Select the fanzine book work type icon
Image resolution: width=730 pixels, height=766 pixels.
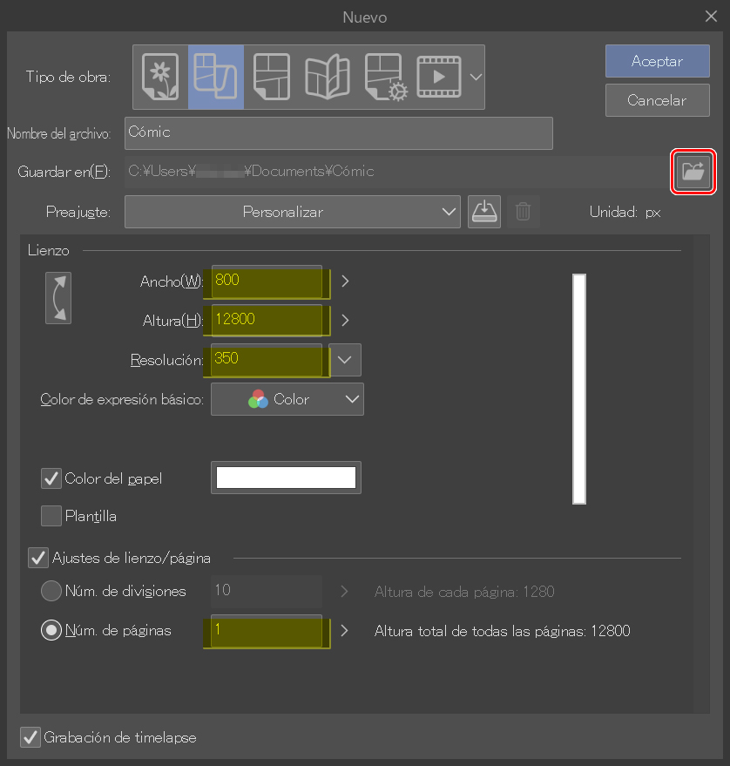[x=327, y=77]
